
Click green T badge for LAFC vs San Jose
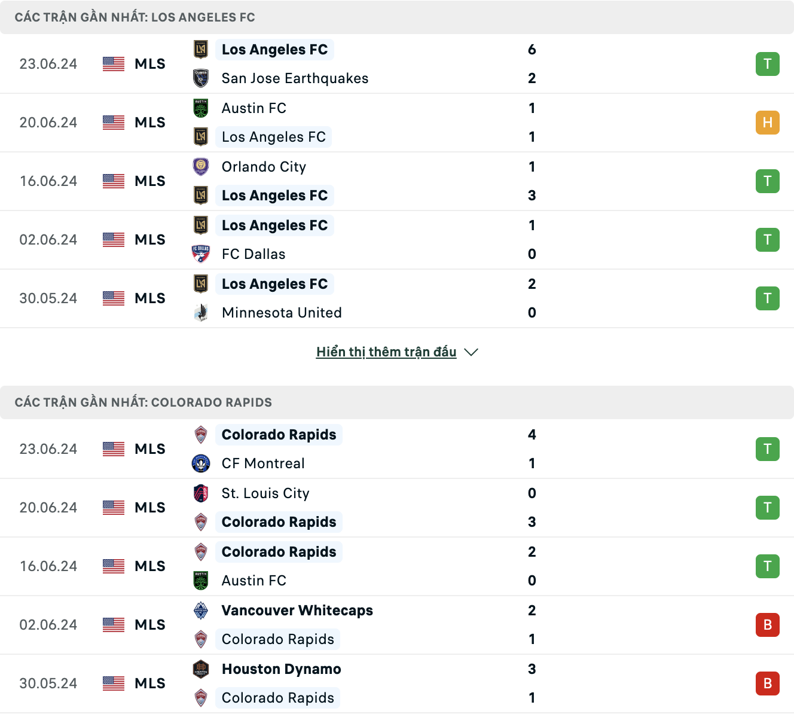(x=768, y=64)
